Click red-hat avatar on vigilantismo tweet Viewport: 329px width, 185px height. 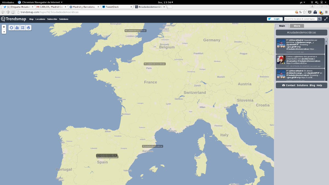point(281,59)
